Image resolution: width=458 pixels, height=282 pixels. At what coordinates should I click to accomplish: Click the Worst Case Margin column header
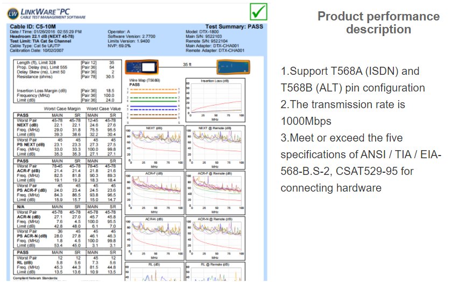point(62,109)
